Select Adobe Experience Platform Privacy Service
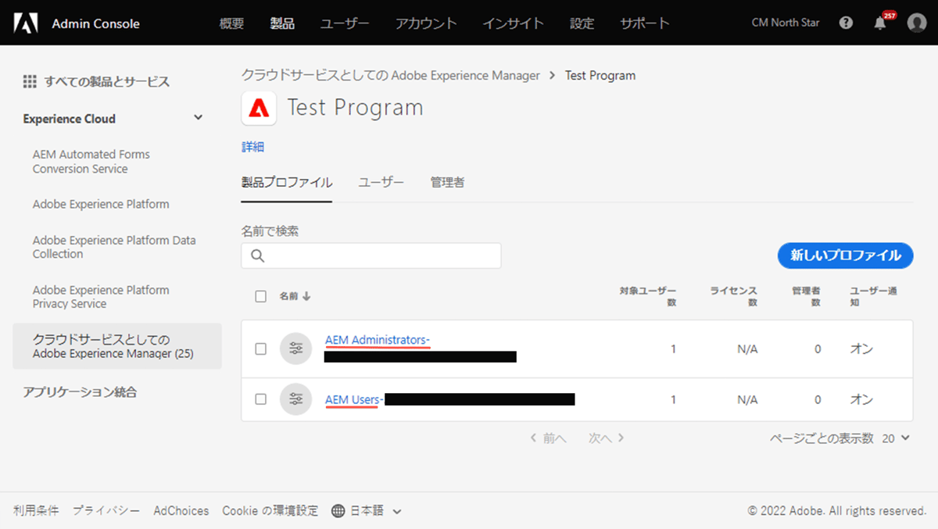 click(101, 297)
